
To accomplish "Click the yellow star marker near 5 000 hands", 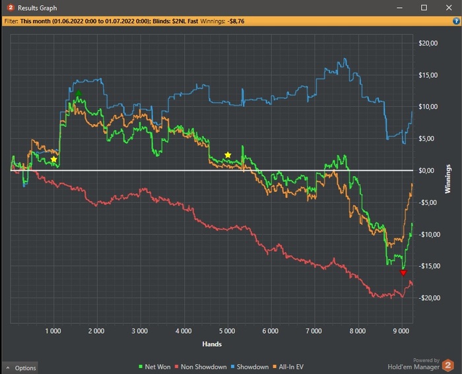I will click(228, 155).
